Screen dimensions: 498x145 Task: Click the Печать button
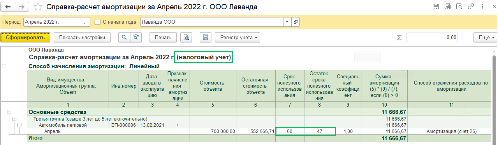(163, 38)
